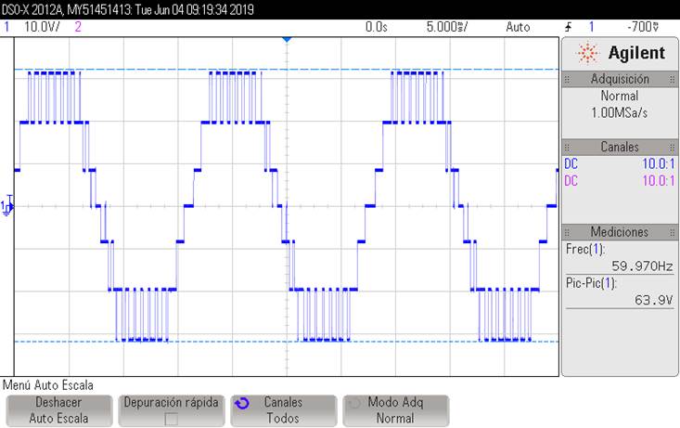680x428 pixels.
Task: Open the Modo Adq Normal softkey
Action: (394, 410)
